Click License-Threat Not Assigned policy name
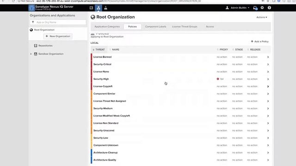 pyautogui.click(x=110, y=101)
